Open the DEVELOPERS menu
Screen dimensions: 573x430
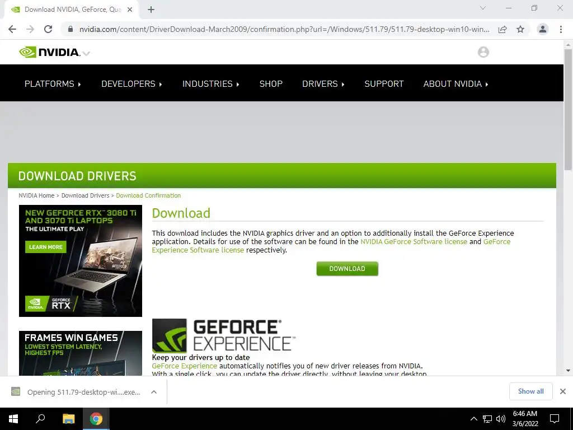click(x=131, y=84)
